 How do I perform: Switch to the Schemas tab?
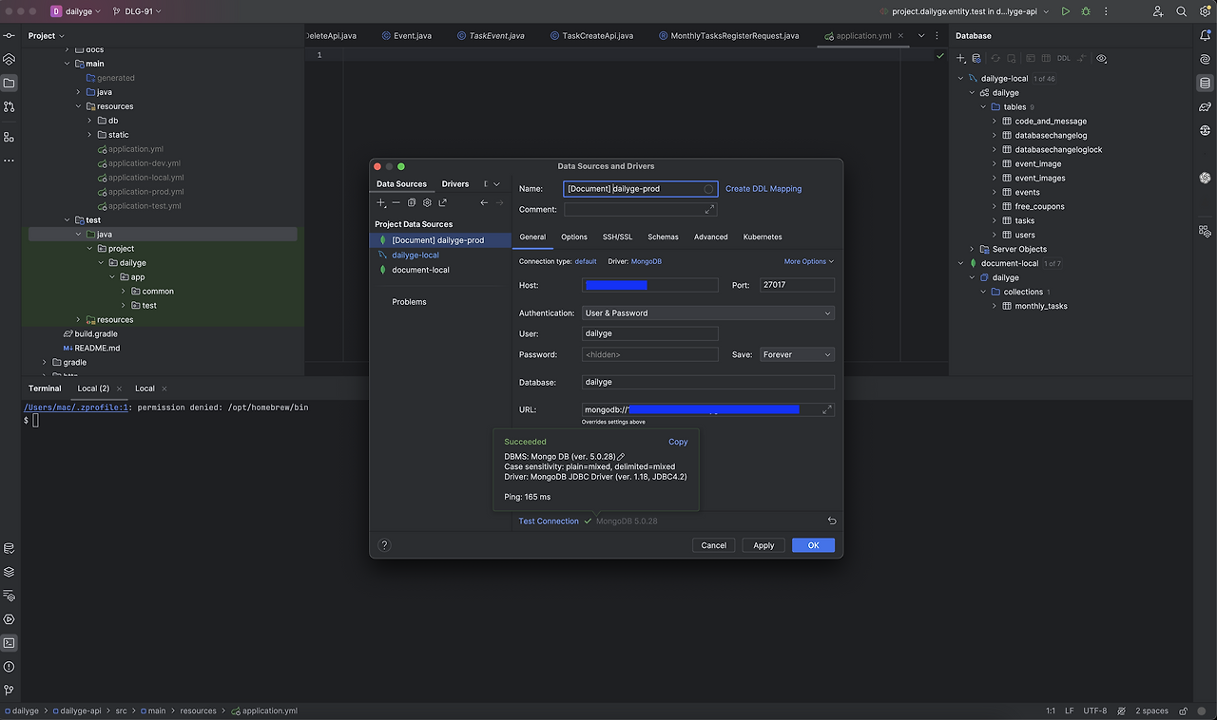(664, 237)
